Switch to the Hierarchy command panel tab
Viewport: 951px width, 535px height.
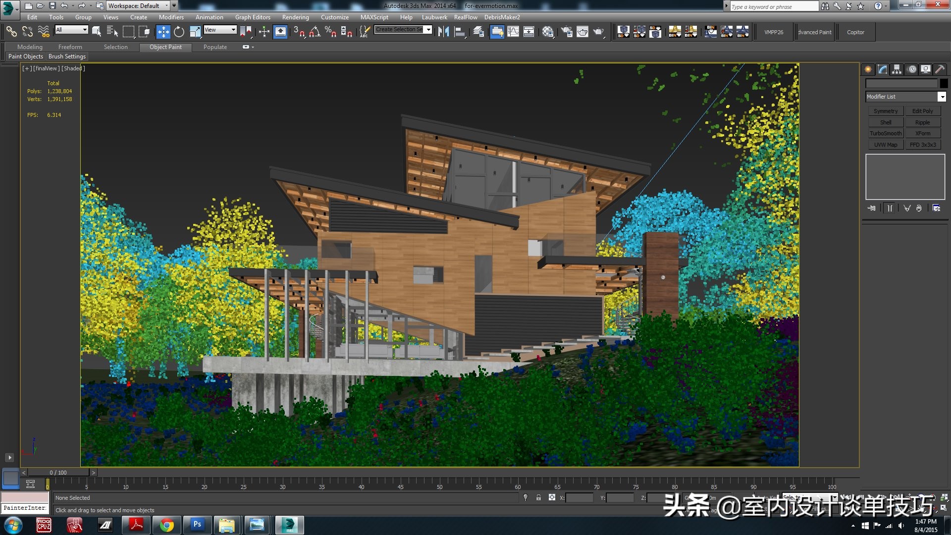tap(897, 70)
